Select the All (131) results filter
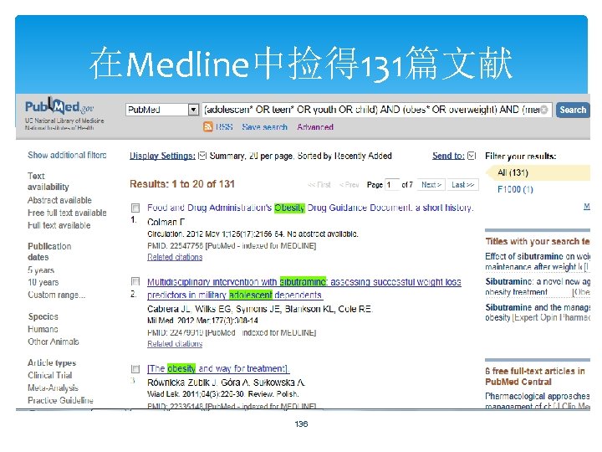Viewport: 602px width, 452px height. 513,173
